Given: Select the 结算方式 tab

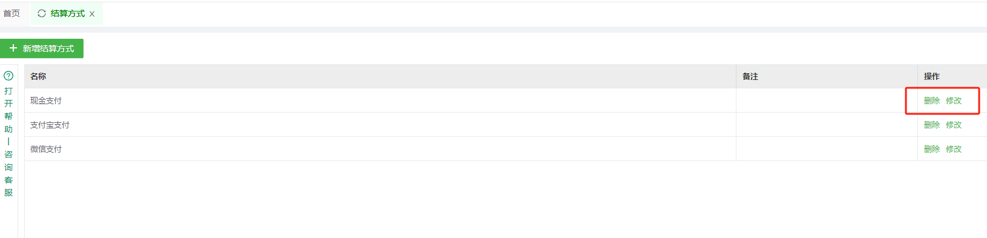Looking at the screenshot, I should pyautogui.click(x=67, y=13).
